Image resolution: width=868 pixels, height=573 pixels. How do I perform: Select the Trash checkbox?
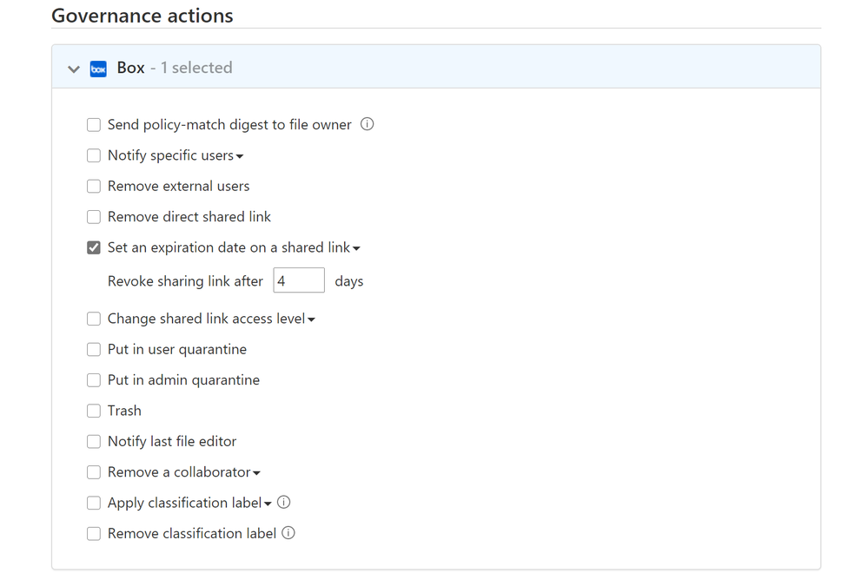pyautogui.click(x=94, y=411)
